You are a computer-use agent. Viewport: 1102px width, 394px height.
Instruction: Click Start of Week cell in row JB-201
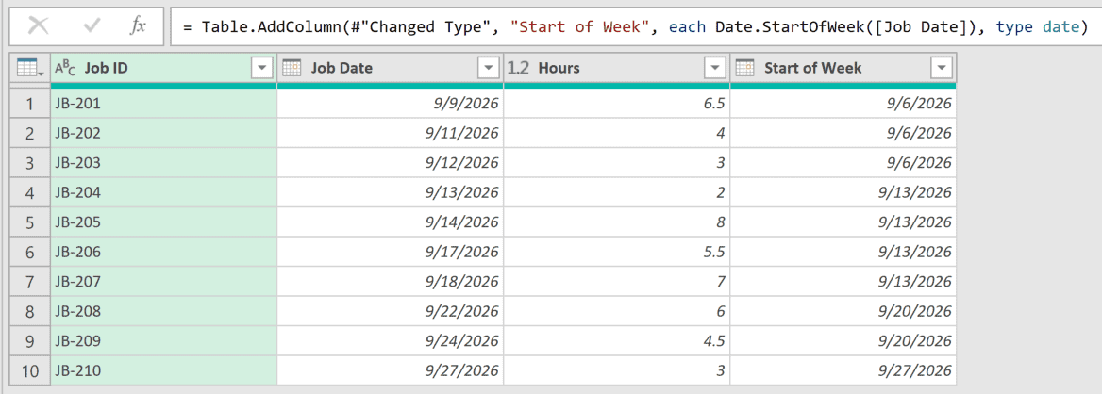tap(843, 104)
